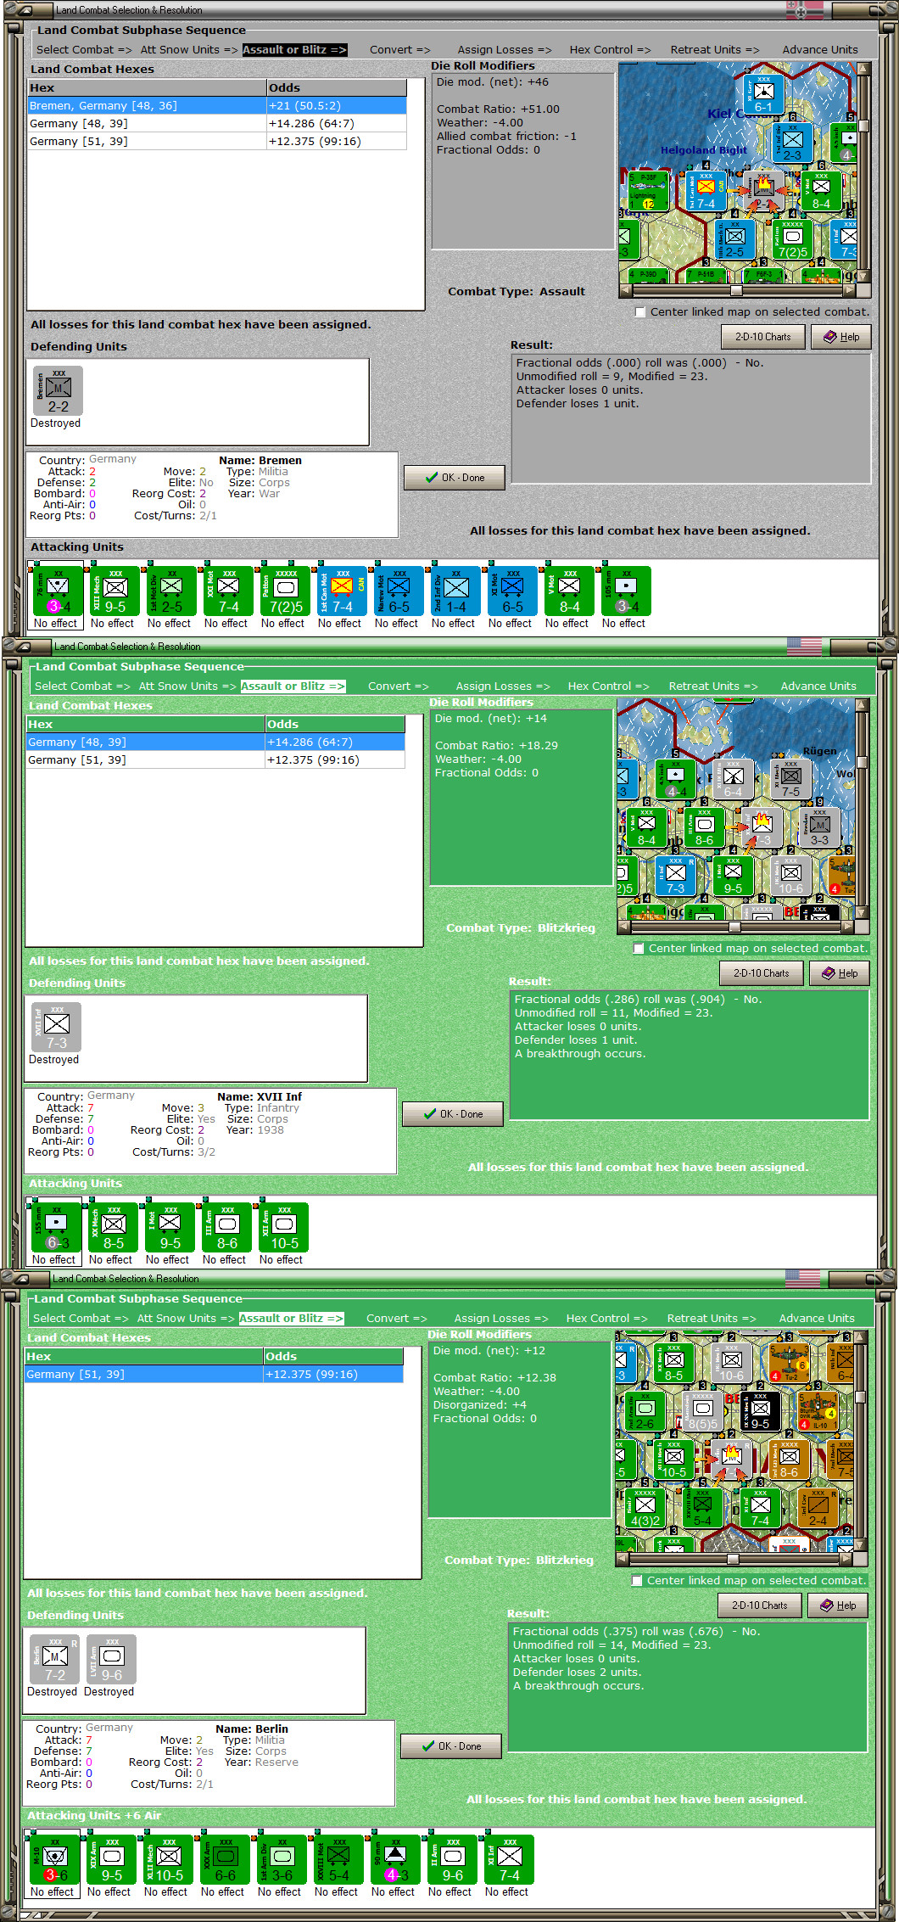Click the Hex column header in top window

(x=147, y=88)
